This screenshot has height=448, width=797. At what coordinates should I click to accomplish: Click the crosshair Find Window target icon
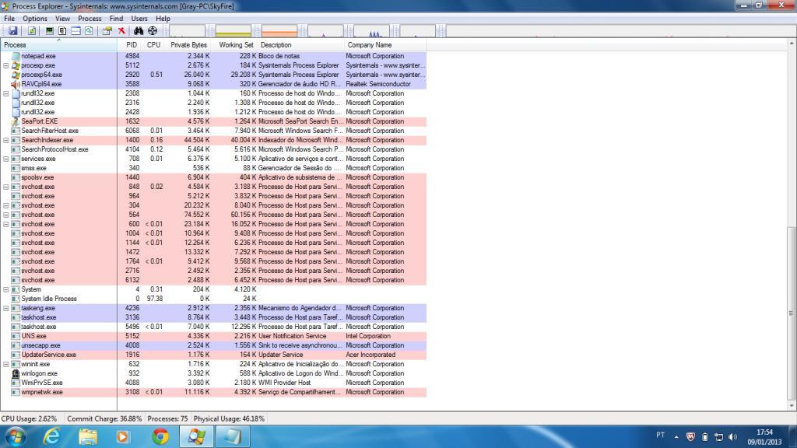pyautogui.click(x=153, y=31)
